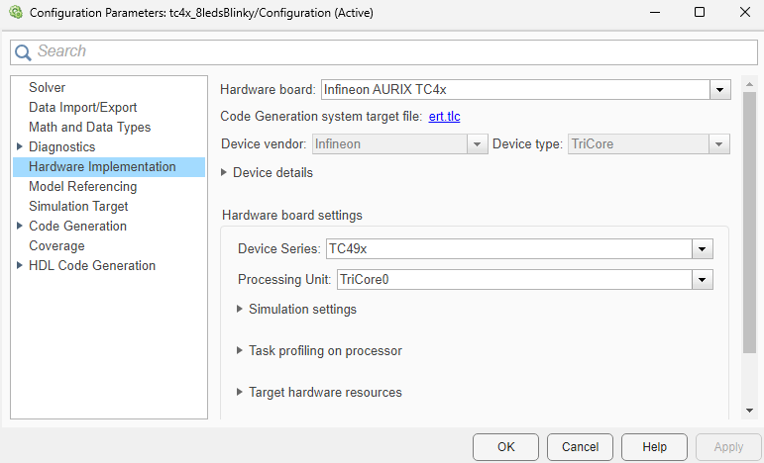Open the Device Series dropdown
The width and height of the screenshot is (764, 463).
click(x=704, y=249)
